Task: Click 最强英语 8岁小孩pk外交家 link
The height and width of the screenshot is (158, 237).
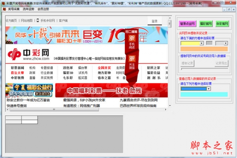Action: [x=84, y=100]
